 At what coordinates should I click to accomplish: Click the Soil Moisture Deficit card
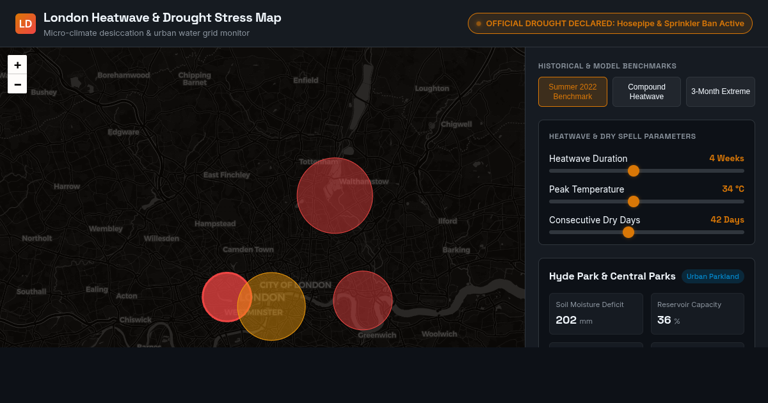[596, 313]
